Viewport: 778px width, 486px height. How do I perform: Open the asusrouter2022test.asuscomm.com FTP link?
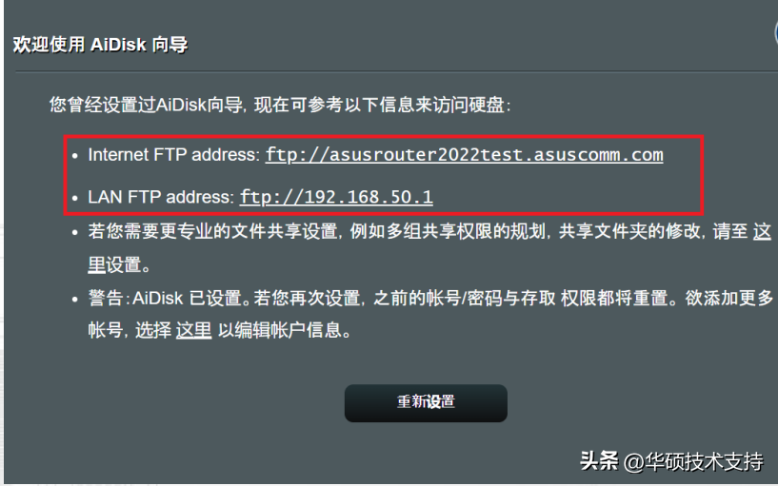(464, 155)
